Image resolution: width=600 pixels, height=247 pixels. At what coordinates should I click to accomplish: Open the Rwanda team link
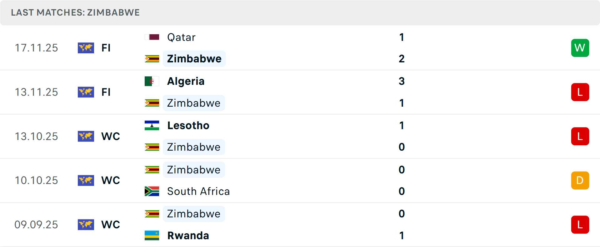click(188, 235)
